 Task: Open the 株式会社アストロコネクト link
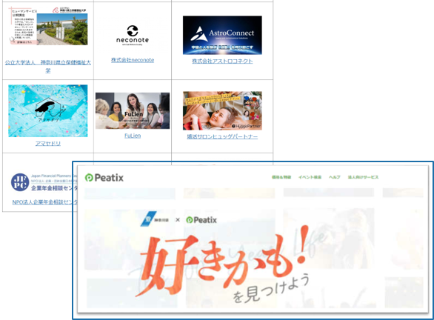[222, 61]
